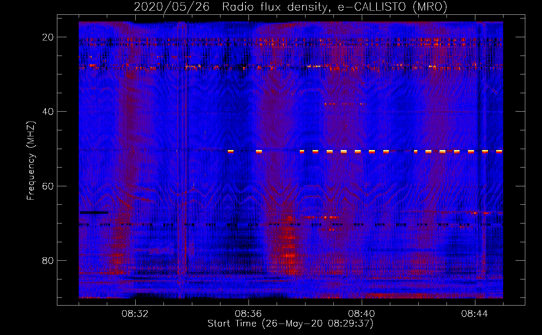The height and width of the screenshot is (335, 542).
Task: Click the '08:36' time tick label
Action: coord(249,314)
